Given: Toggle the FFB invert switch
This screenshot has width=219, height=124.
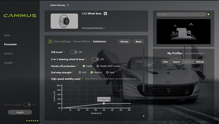Looking at the screenshot, I should [73, 52].
